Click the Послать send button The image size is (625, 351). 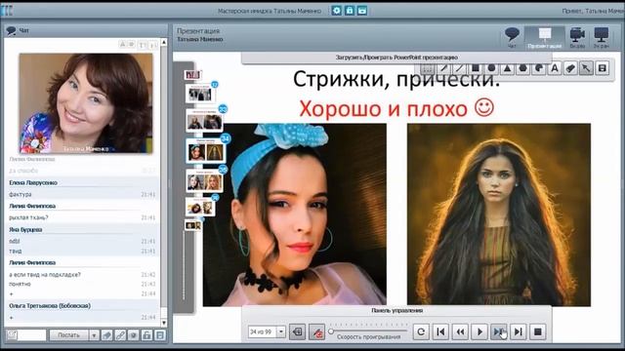(69, 335)
